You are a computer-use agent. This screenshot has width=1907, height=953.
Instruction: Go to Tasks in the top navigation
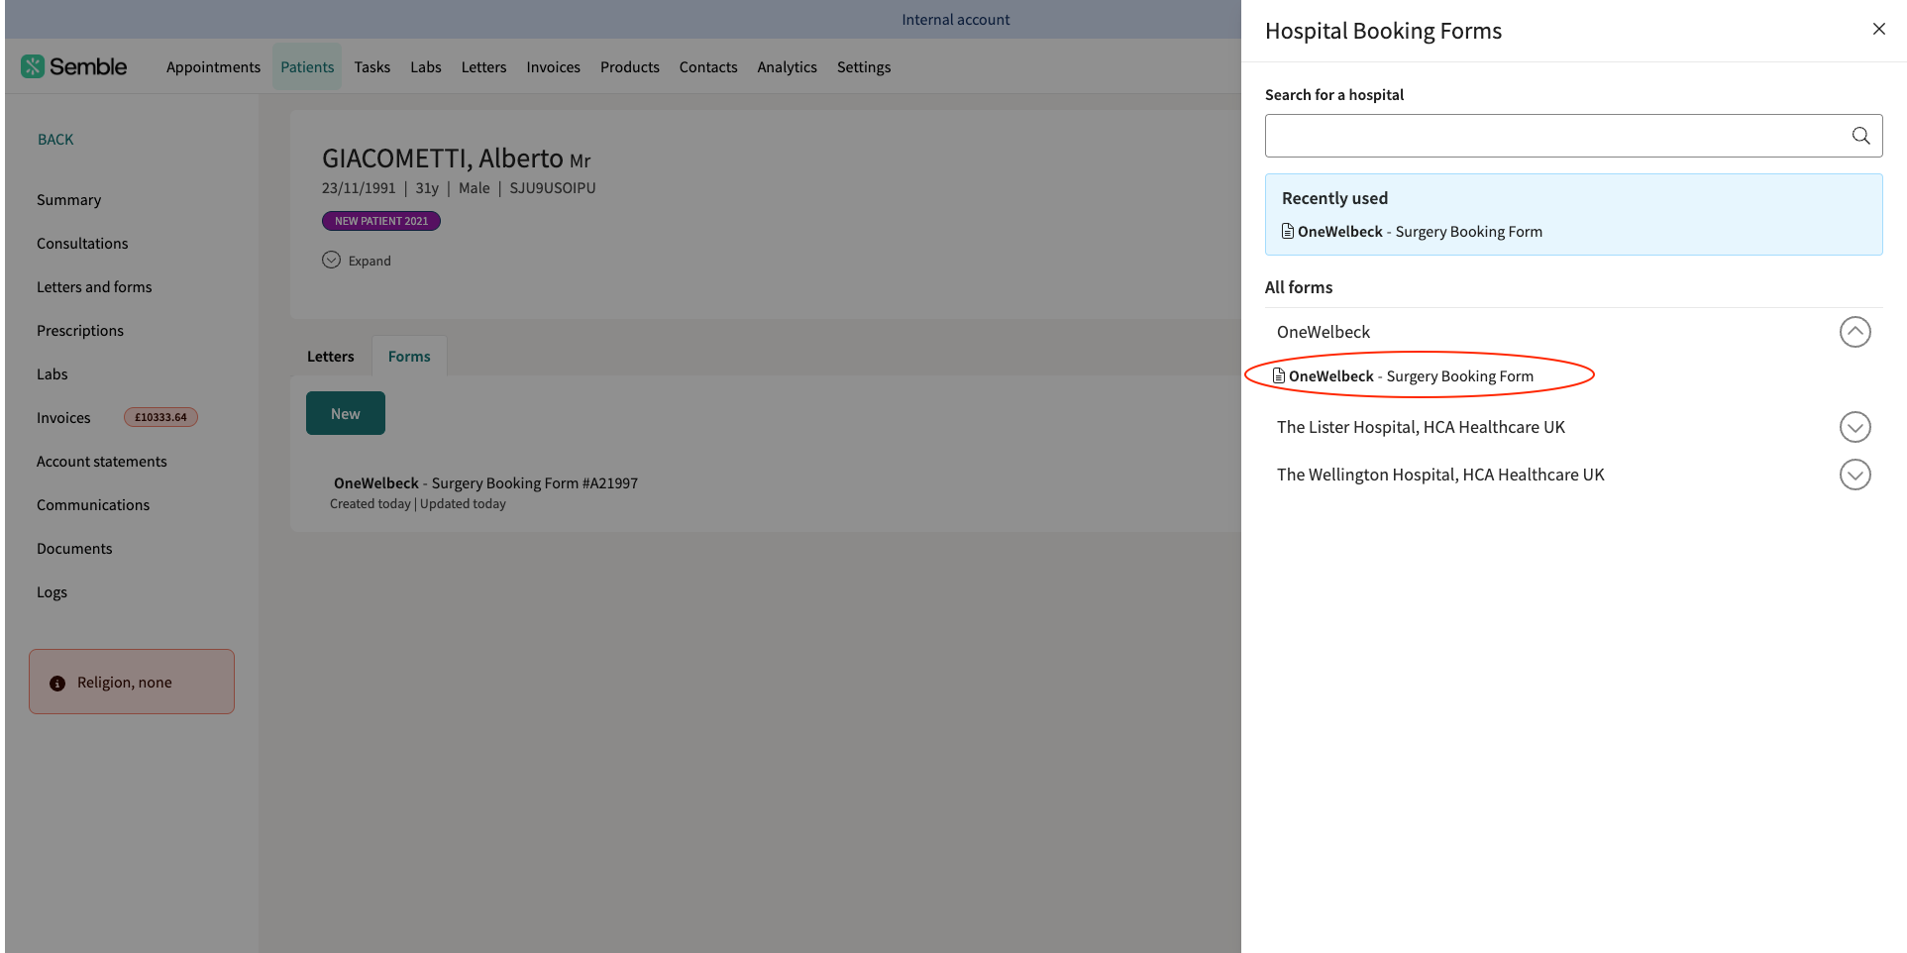tap(372, 67)
